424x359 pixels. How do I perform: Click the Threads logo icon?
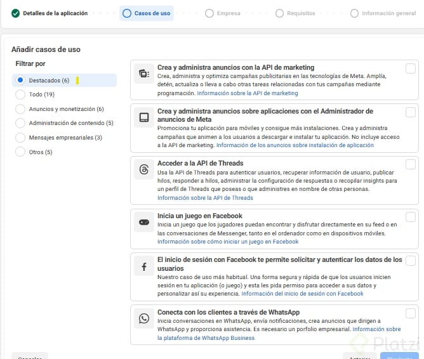[x=144, y=169]
